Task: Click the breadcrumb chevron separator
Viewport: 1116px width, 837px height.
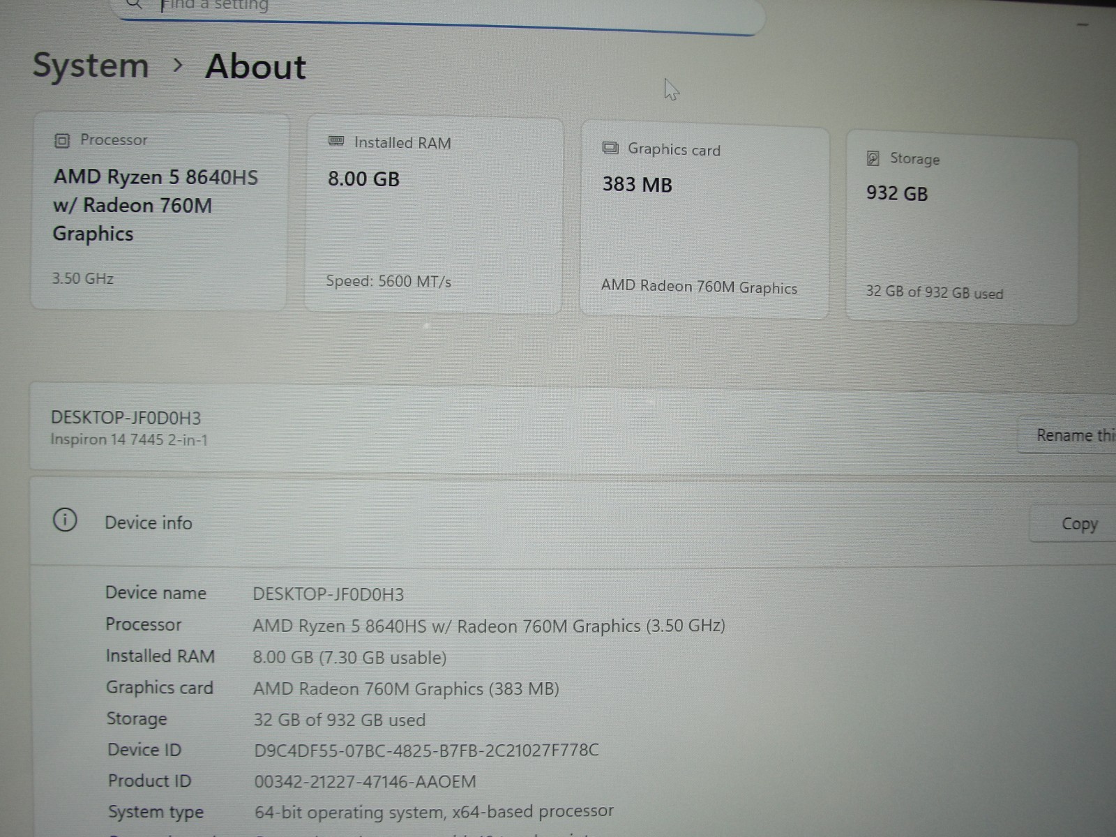Action: [178, 66]
